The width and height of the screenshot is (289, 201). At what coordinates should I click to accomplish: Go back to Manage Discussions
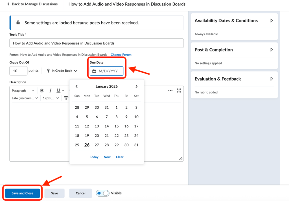click(x=32, y=4)
